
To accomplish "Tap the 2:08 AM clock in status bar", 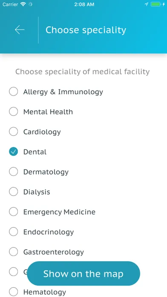I will point(84,4).
